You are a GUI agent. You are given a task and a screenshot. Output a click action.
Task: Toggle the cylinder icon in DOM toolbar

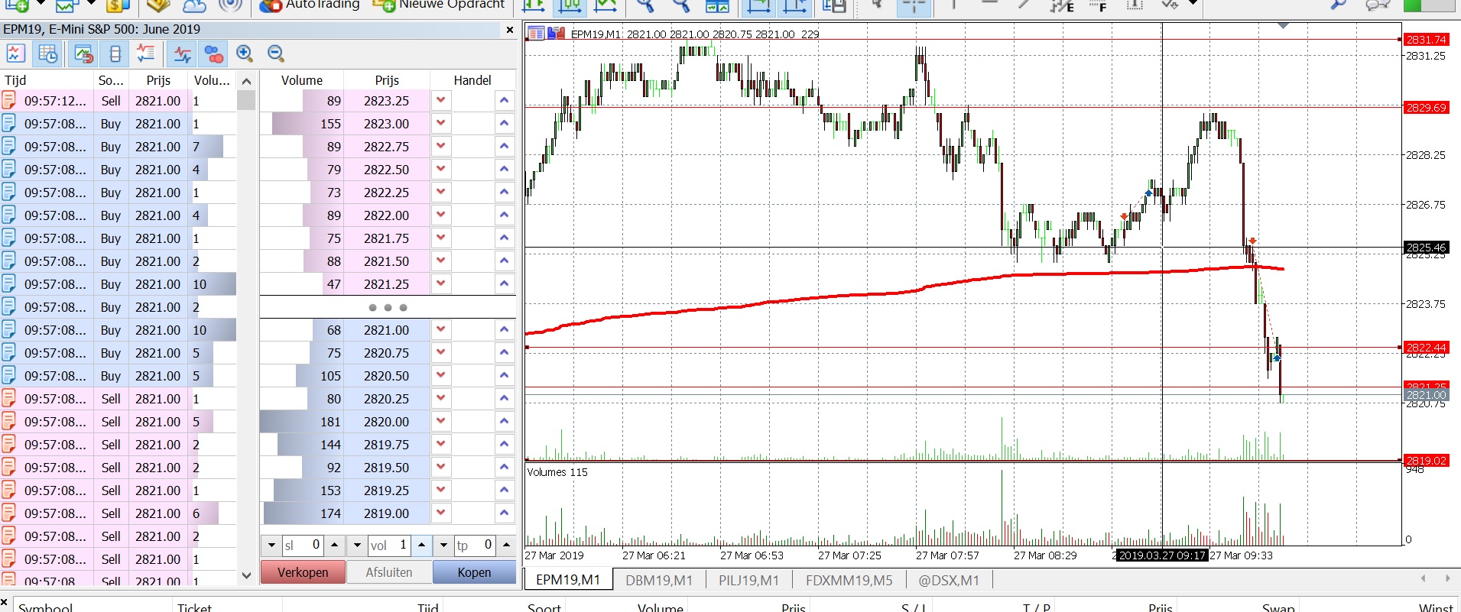115,53
